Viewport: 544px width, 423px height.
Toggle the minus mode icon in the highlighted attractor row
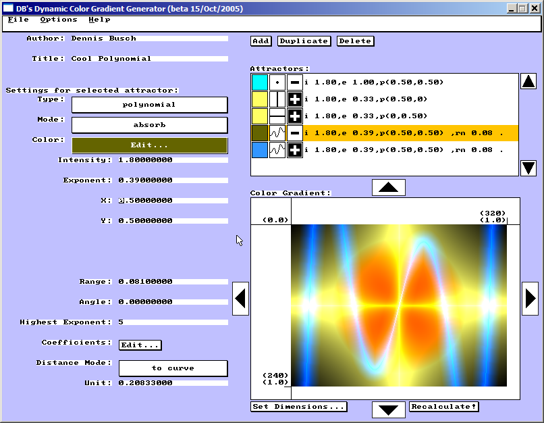(294, 133)
